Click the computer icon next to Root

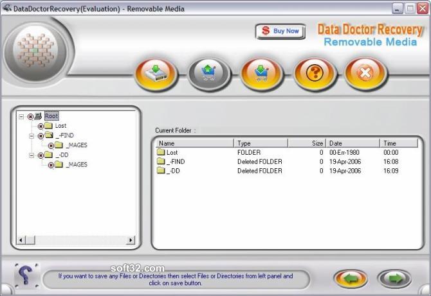click(38, 116)
